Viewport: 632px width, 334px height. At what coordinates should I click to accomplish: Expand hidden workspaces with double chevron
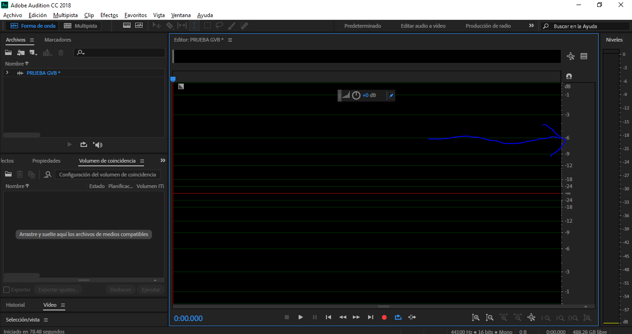pyautogui.click(x=531, y=26)
